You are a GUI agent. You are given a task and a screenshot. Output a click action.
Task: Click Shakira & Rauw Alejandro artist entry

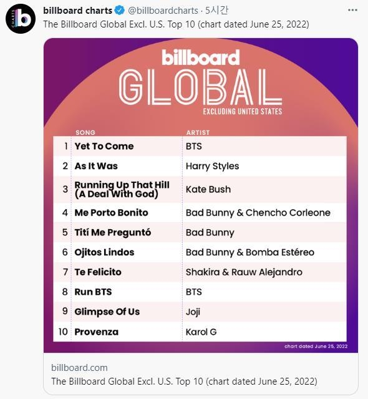click(244, 272)
